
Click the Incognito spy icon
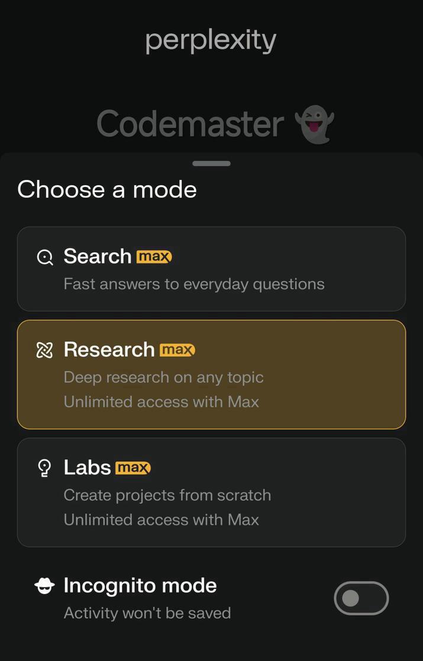click(x=44, y=585)
